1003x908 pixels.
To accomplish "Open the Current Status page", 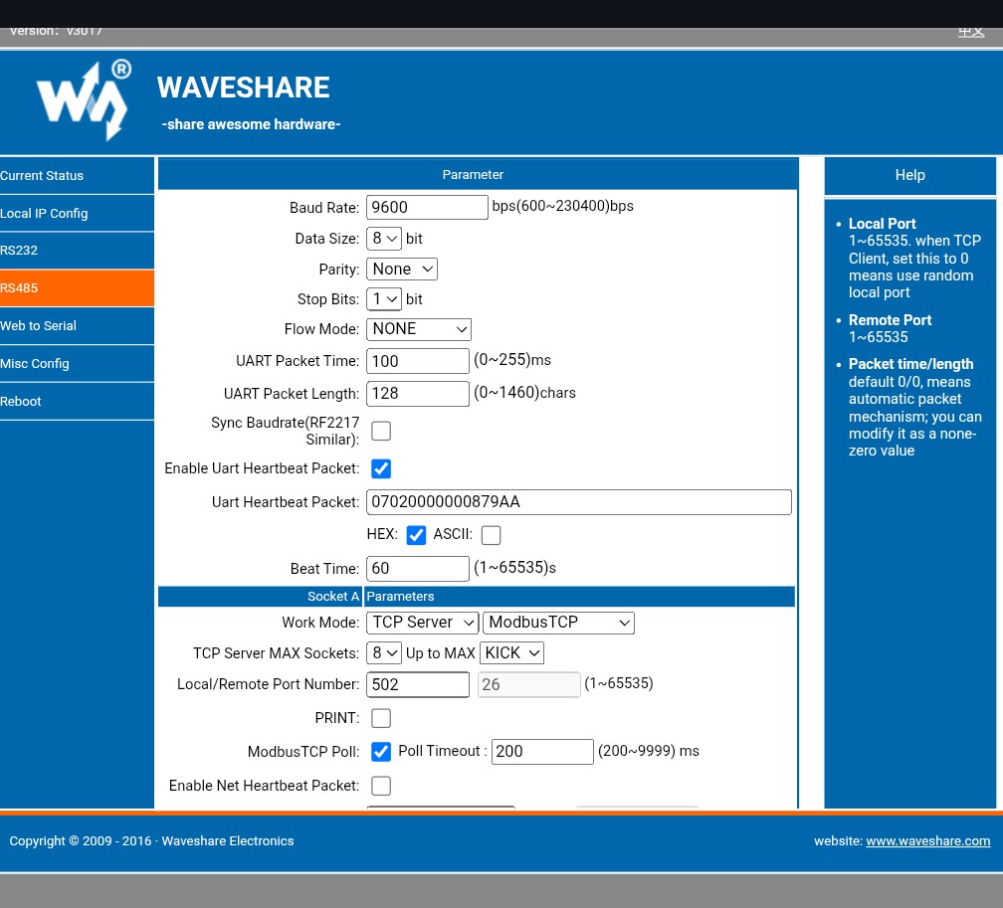I will pos(42,176).
